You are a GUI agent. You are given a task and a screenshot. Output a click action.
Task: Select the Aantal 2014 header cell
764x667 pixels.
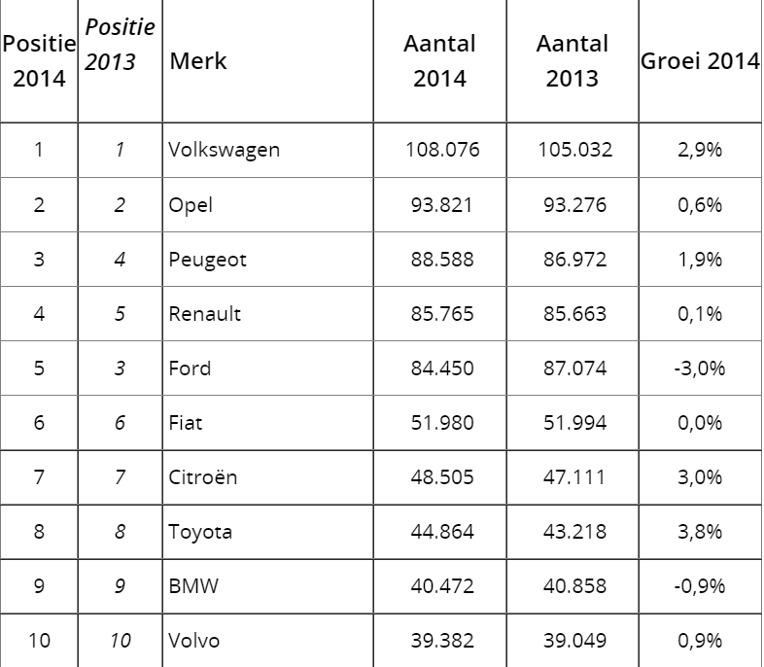click(x=440, y=61)
